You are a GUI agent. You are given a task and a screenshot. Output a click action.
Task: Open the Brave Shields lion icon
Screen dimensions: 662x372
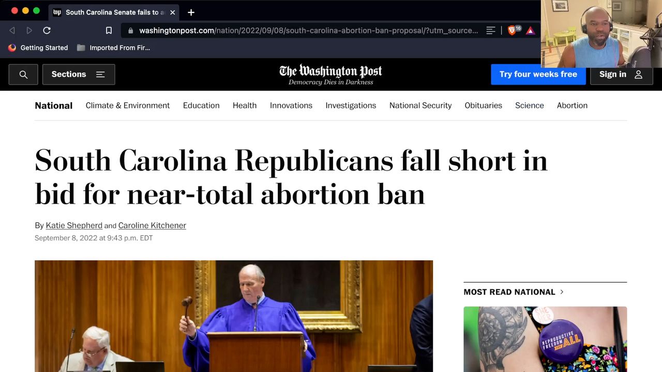coord(513,30)
